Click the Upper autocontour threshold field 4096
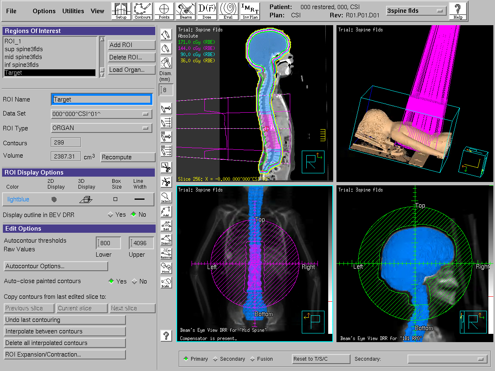The image size is (495, 371). pyautogui.click(x=141, y=243)
